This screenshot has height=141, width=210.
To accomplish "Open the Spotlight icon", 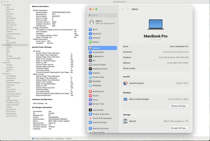I will 90,81.
